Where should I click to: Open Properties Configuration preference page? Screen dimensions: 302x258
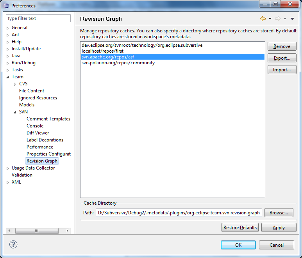pos(48,154)
